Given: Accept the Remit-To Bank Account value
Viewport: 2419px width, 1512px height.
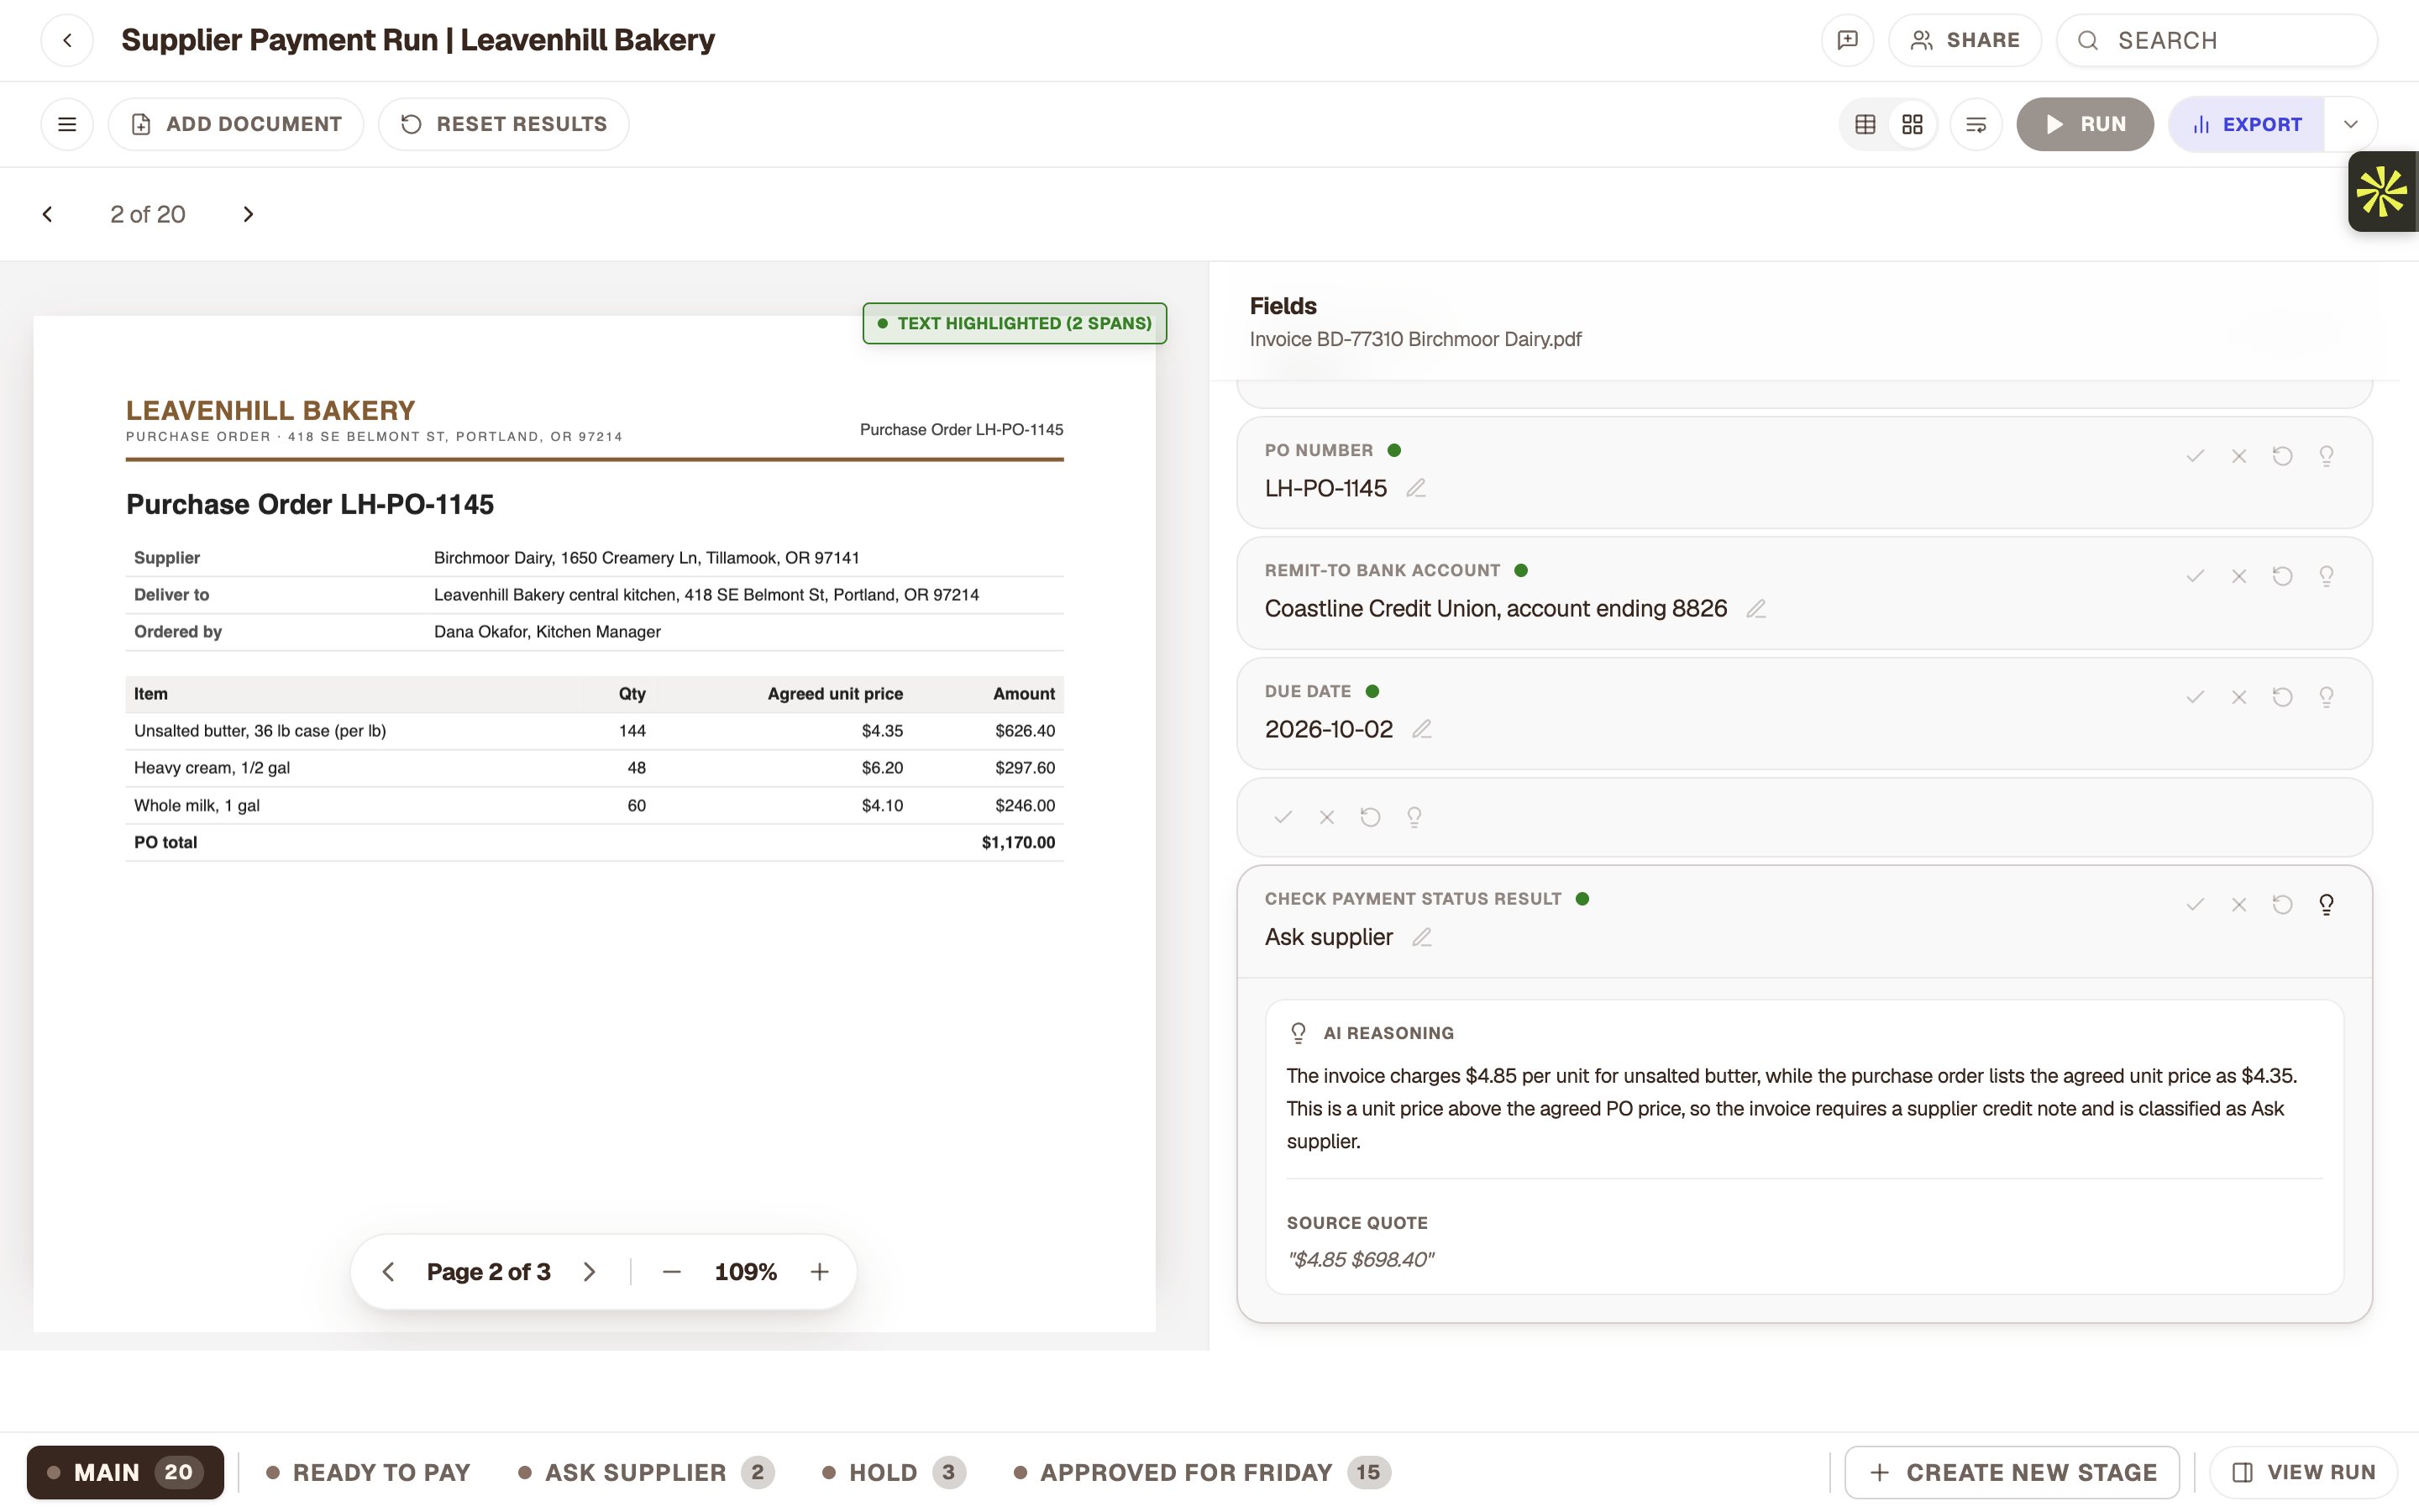Looking at the screenshot, I should (2195, 576).
